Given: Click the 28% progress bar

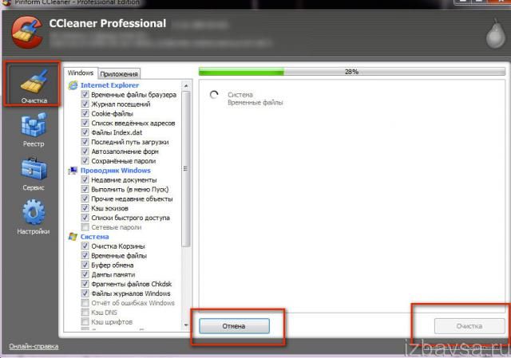Looking at the screenshot, I should (351, 72).
